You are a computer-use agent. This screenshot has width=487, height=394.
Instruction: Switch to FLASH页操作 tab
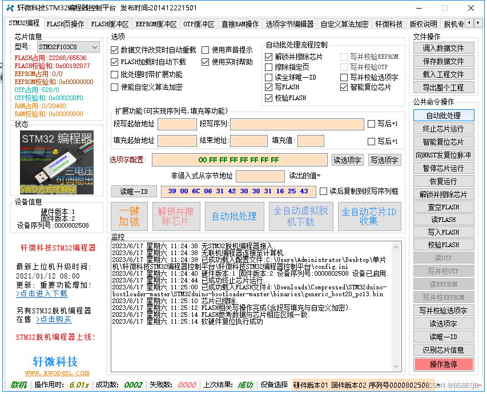click(x=65, y=24)
